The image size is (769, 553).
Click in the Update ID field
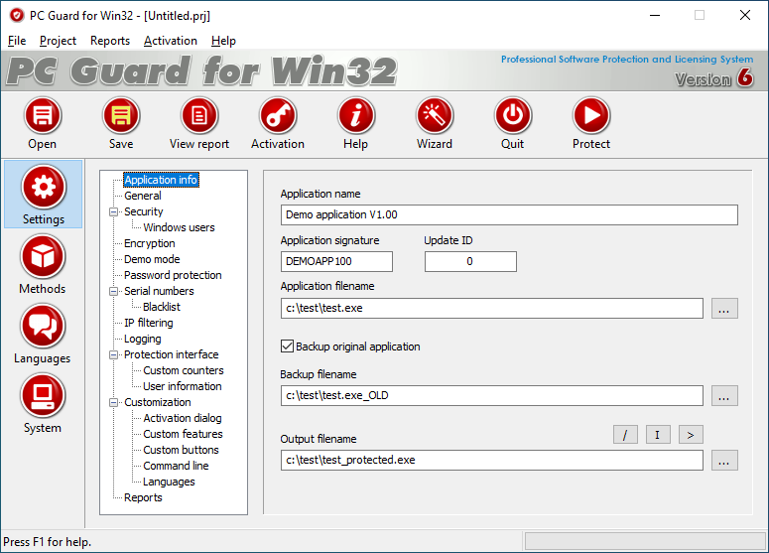(x=470, y=261)
